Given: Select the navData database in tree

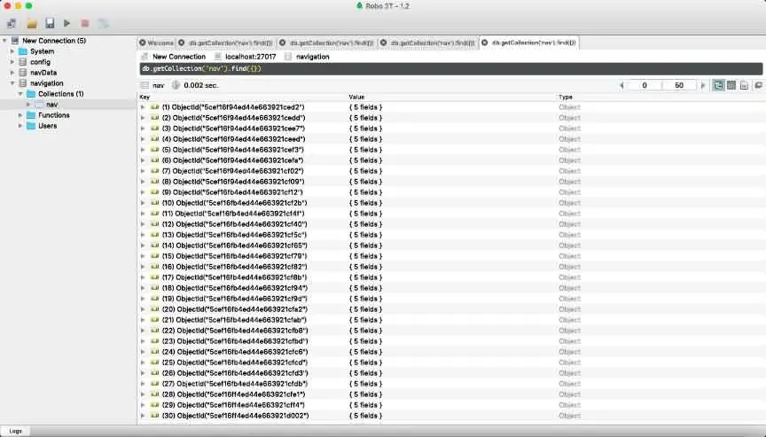Looking at the screenshot, I should [43, 73].
